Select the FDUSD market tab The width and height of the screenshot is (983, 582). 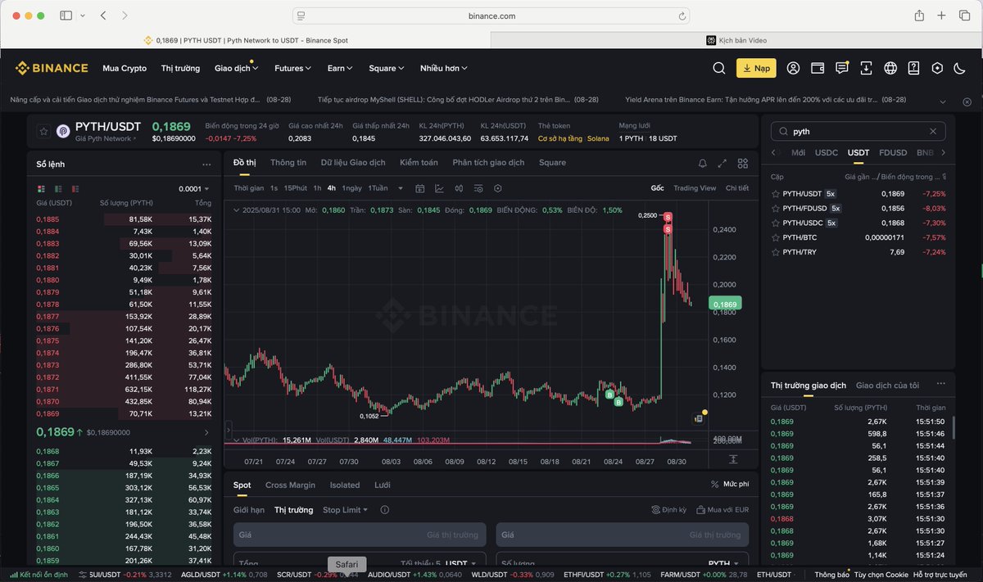click(x=893, y=153)
